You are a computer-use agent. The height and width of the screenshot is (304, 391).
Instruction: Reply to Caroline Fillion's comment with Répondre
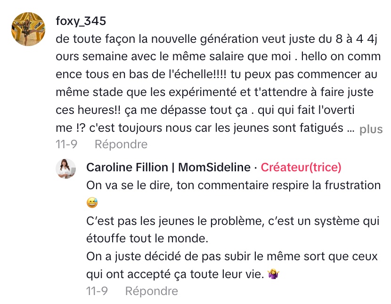pos(151,291)
